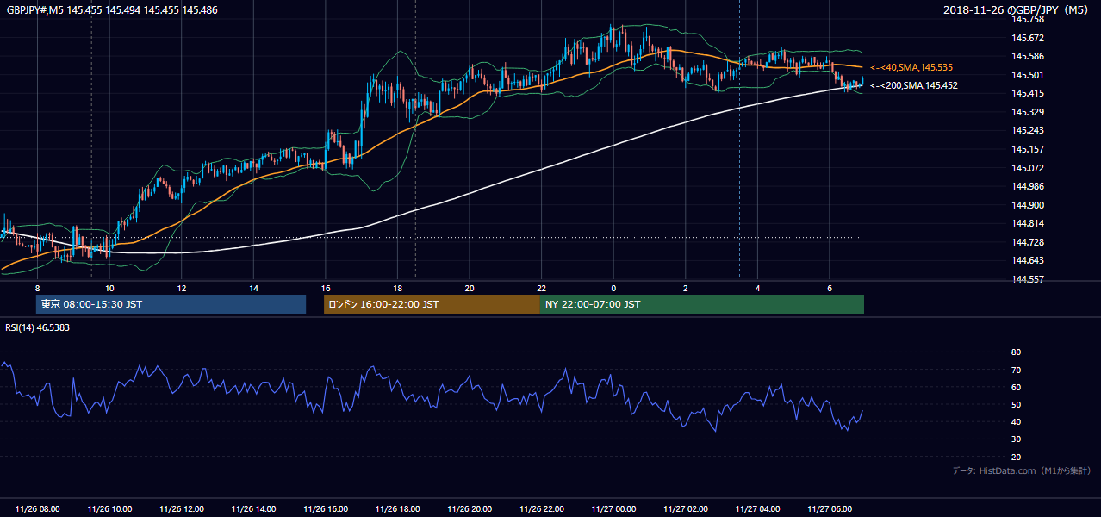
Task: Click hour label 6 under price chart
Action: (x=829, y=288)
